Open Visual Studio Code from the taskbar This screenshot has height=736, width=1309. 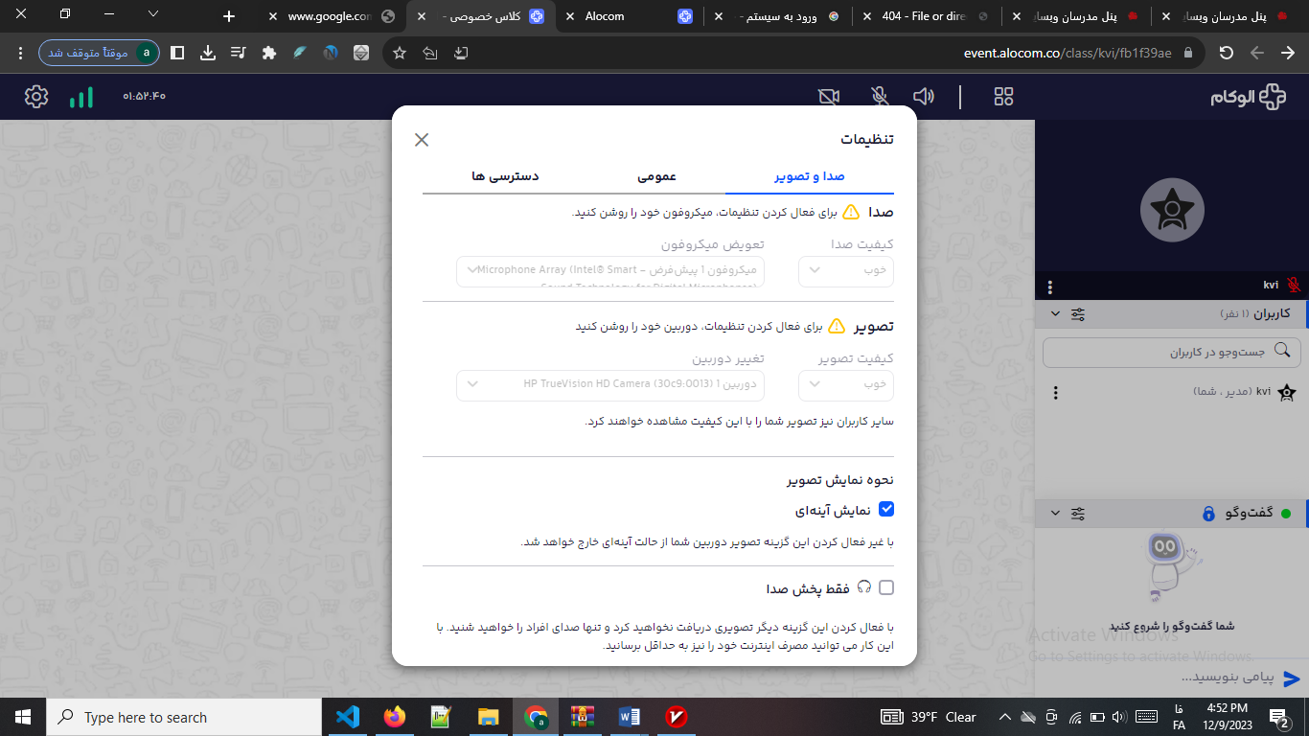pyautogui.click(x=348, y=717)
